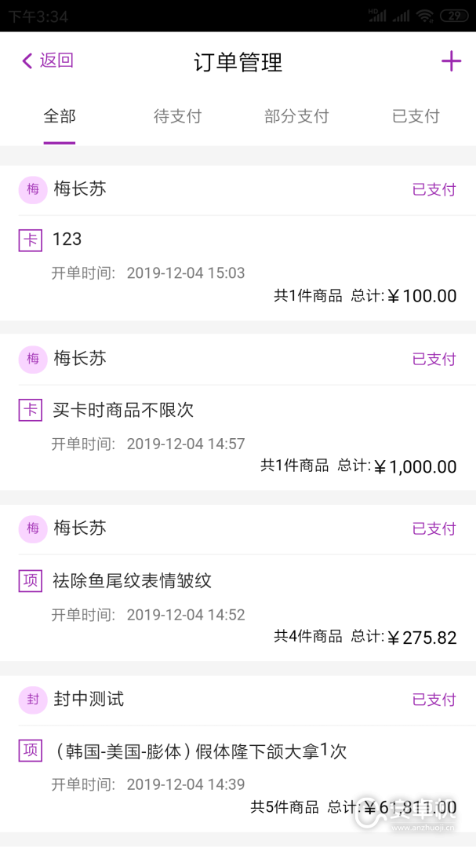Tap 已支付 status on first 梅长苏 order
Viewport: 476px width, 848px height.
pyautogui.click(x=434, y=189)
